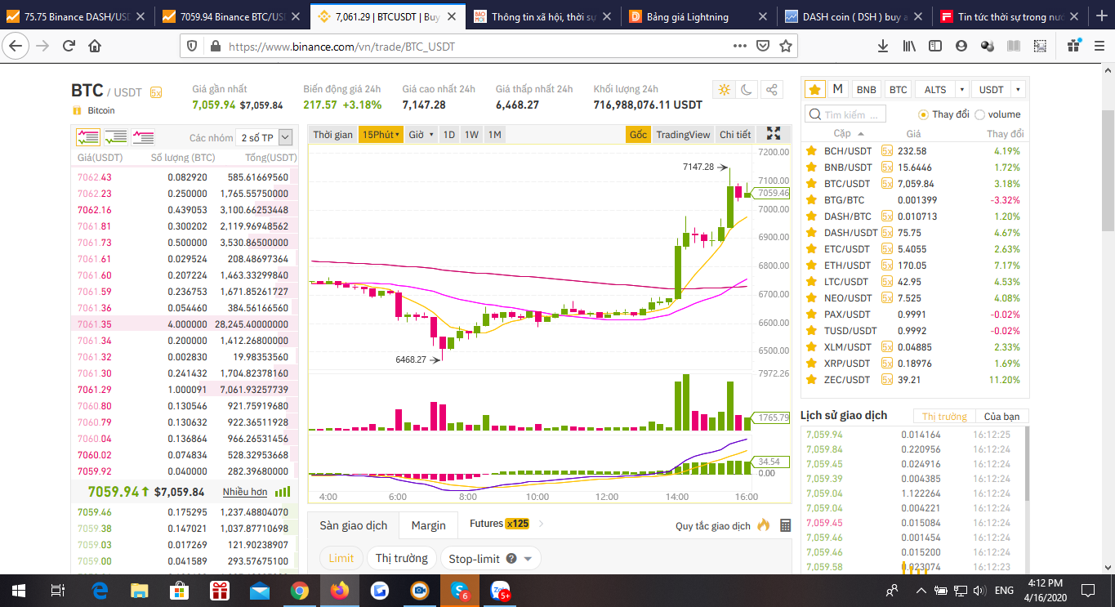1115x607 pixels.
Task: Open the Giờ hour interval dropdown
Action: (x=421, y=134)
